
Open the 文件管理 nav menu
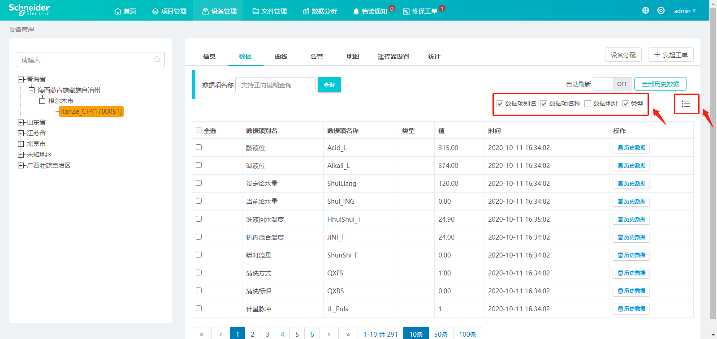coord(269,11)
